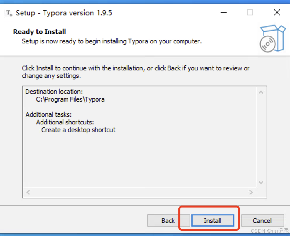
Task: Start installation with the Install button
Action: pos(213,220)
